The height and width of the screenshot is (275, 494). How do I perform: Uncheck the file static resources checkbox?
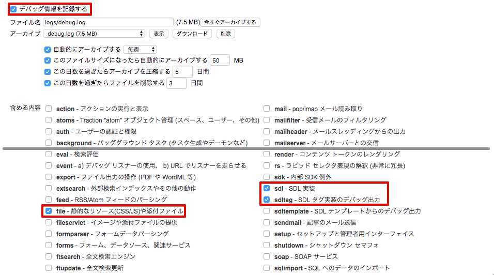point(49,211)
